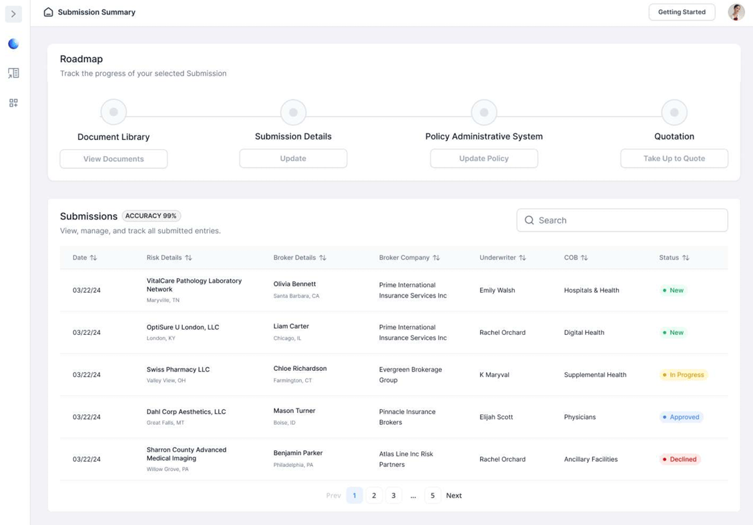Click the home icon beside Submission Summary
Screen dimensions: 753x525
point(49,12)
